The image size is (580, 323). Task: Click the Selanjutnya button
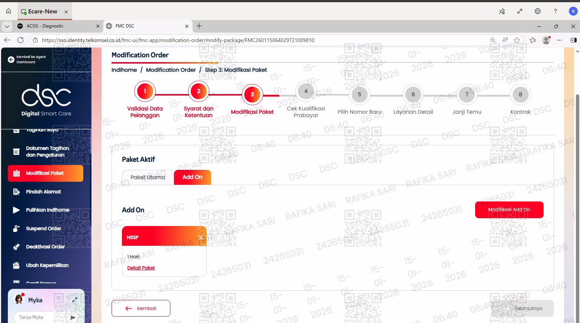click(522, 309)
